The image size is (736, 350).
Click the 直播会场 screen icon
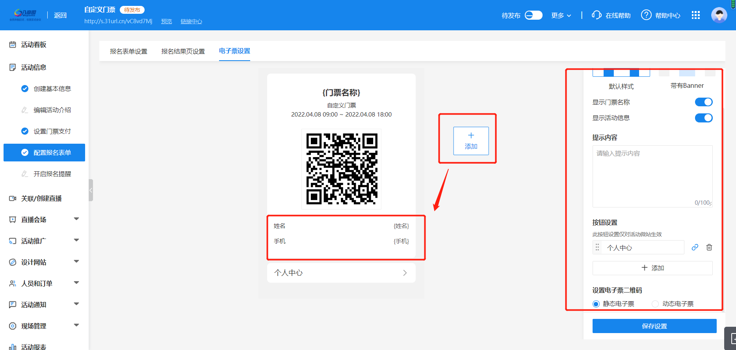[13, 220]
